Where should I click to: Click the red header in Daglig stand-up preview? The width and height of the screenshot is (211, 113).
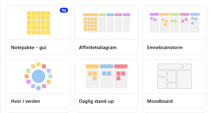point(121,66)
